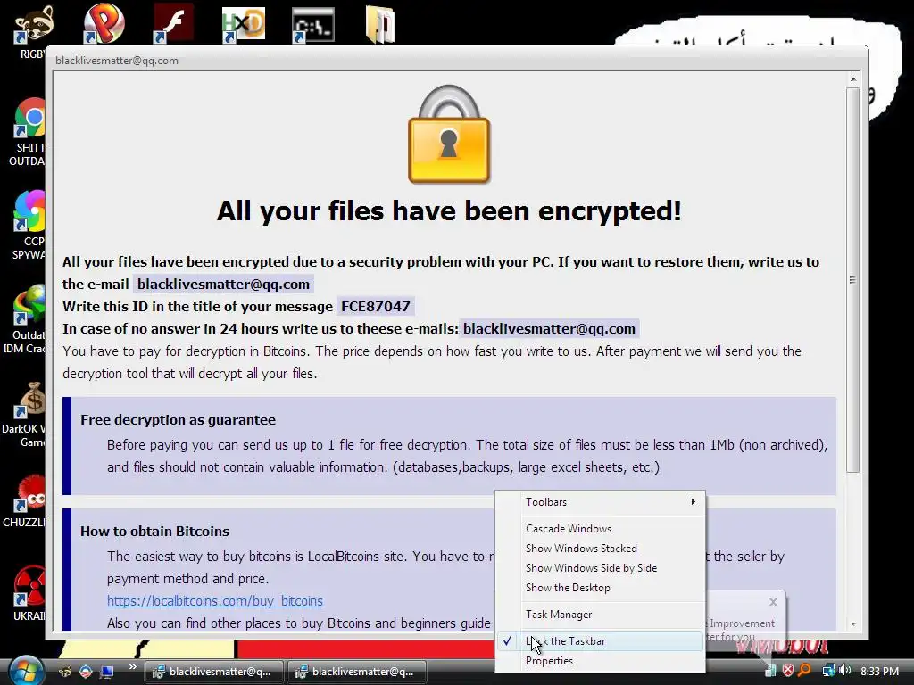Open the HxD hex editor desktop shortcut

(x=243, y=24)
